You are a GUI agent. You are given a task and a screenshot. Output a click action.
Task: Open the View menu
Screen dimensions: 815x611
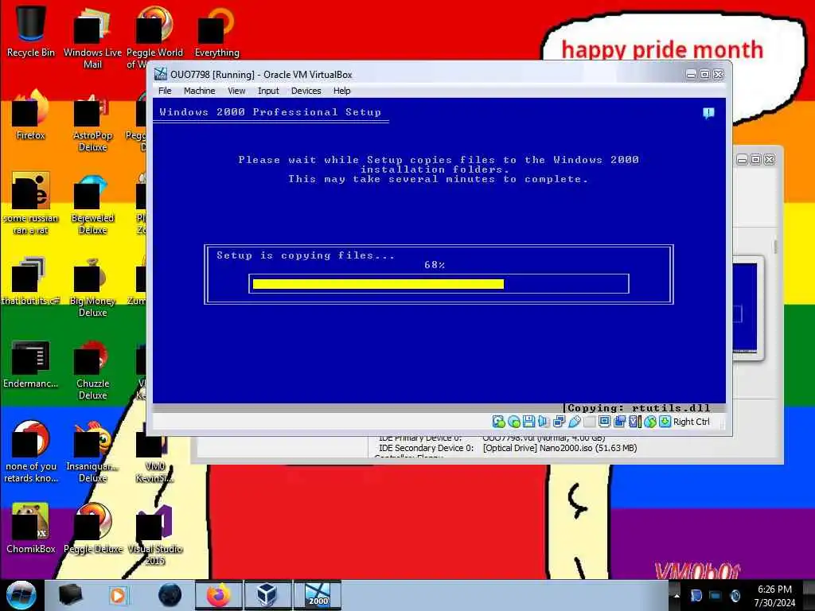click(236, 91)
